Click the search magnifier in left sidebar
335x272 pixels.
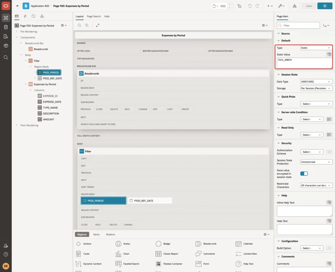(6, 58)
